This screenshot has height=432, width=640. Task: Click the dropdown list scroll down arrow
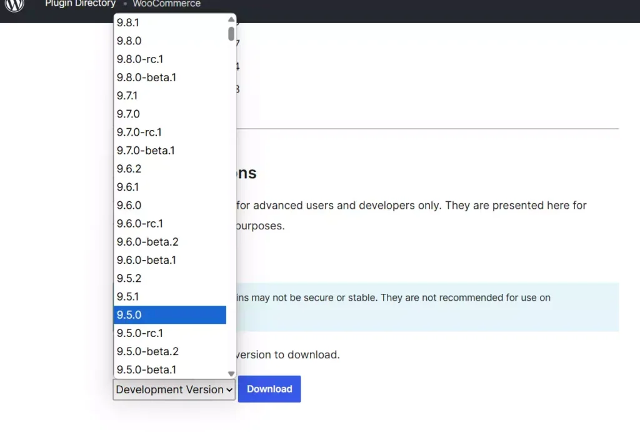click(231, 374)
